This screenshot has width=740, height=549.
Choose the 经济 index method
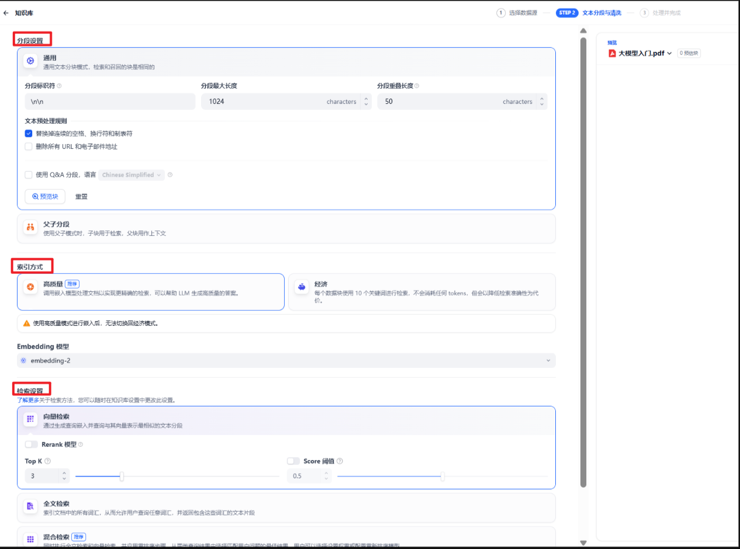click(x=422, y=291)
